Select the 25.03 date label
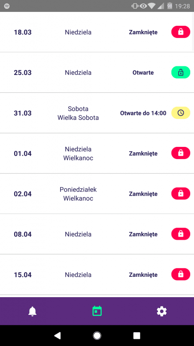The image size is (194, 346). pyautogui.click(x=23, y=73)
